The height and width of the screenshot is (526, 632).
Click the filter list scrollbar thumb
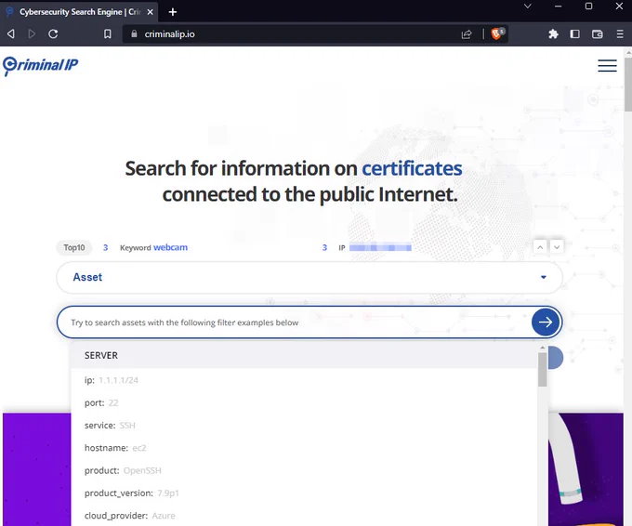point(543,369)
